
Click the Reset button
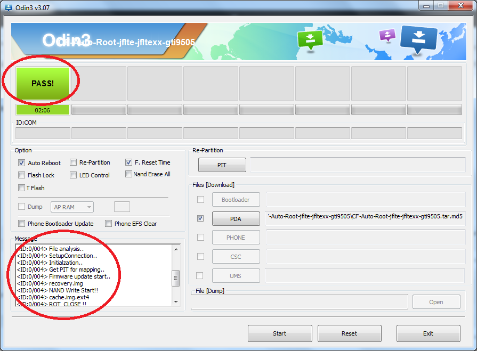pyautogui.click(x=349, y=333)
